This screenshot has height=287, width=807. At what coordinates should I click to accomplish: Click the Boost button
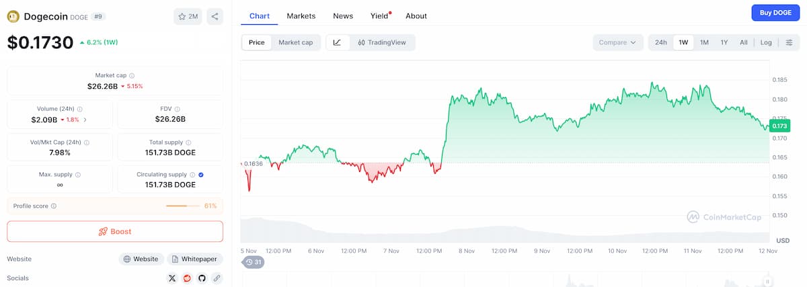click(115, 231)
